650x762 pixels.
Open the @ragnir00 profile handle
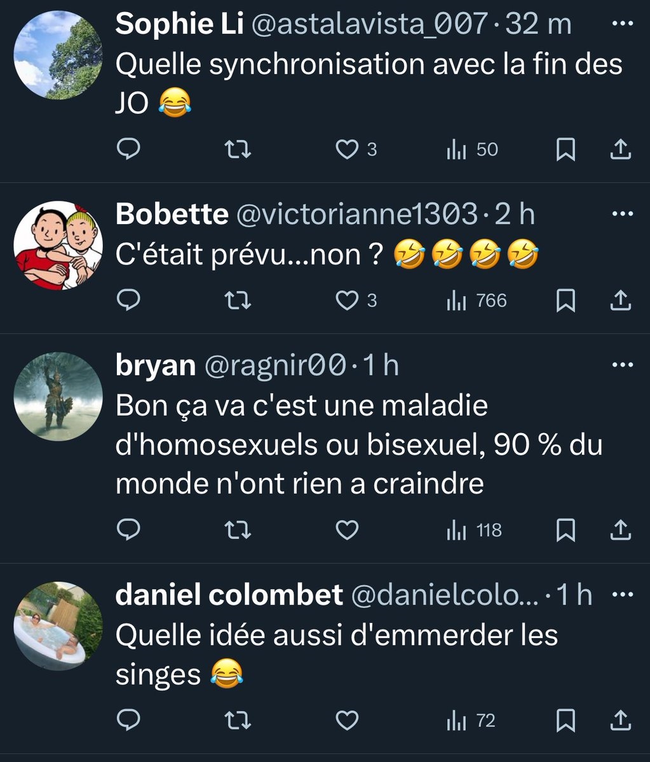point(273,366)
